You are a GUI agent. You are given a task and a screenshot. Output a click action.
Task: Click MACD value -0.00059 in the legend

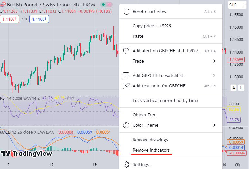[83, 132]
